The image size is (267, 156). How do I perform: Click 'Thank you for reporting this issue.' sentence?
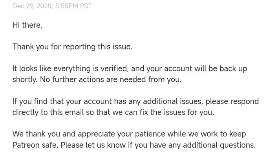point(72,47)
